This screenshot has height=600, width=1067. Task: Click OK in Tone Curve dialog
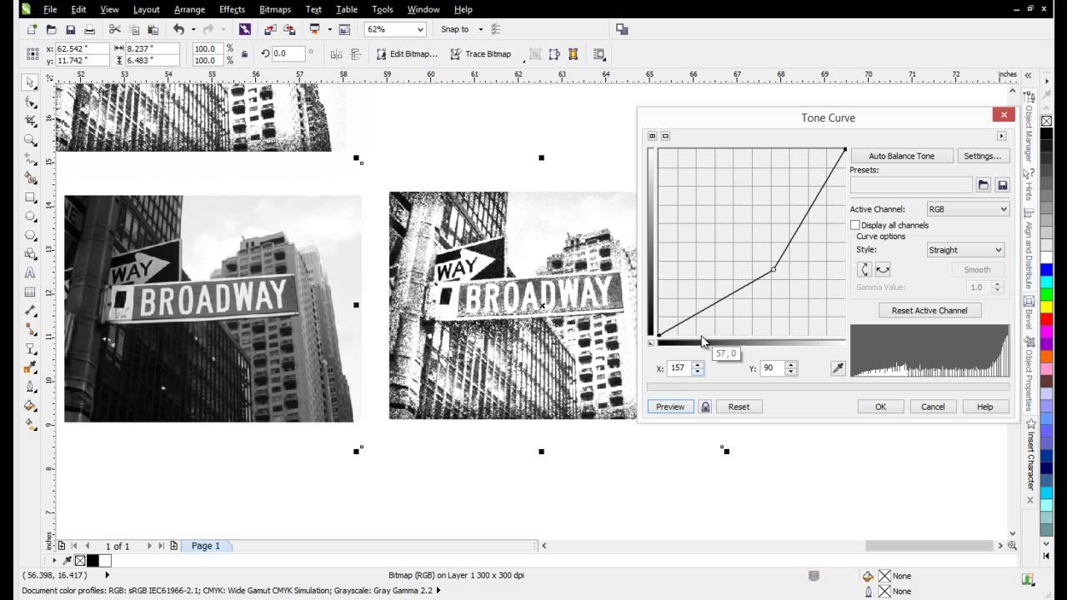pos(880,407)
